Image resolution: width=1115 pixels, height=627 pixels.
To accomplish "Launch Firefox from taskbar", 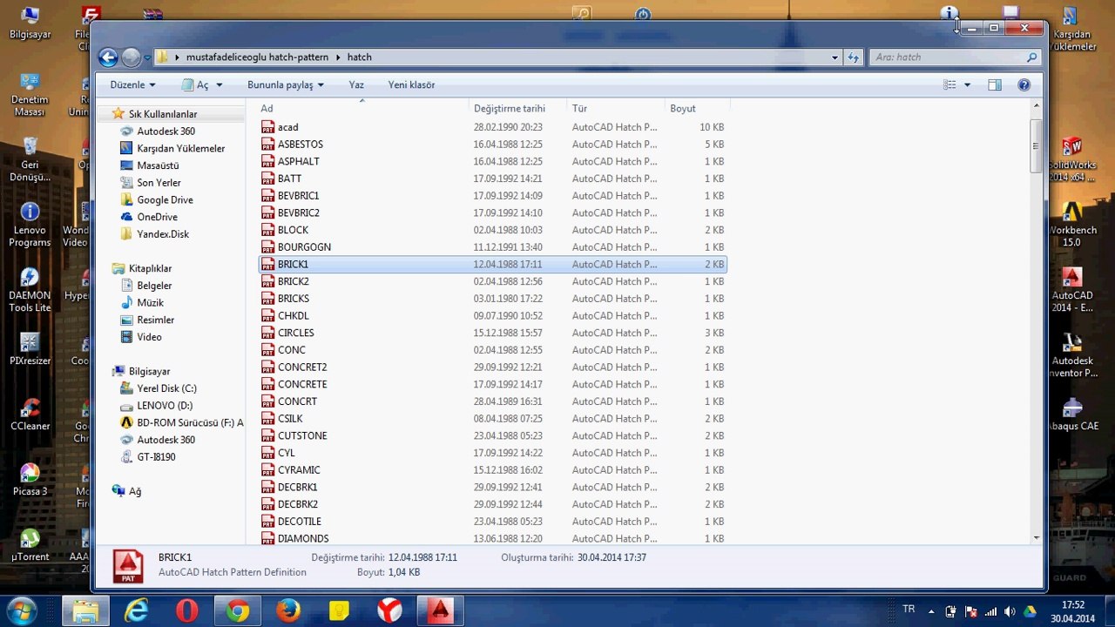I will click(x=287, y=610).
